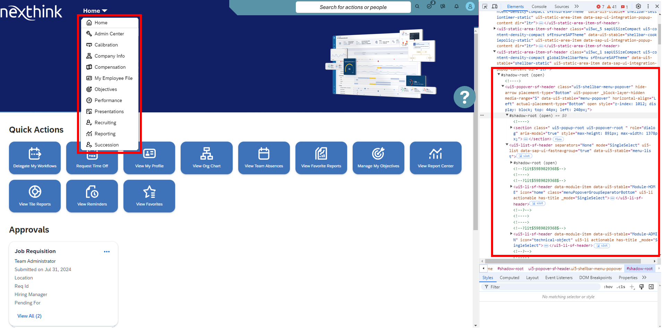Open the Event Listeners tab

559,278
